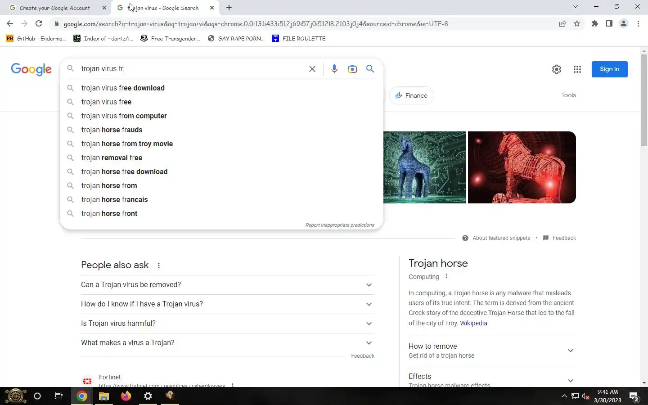
Task: Choose suggestion trojan virus from computer
Action: (221, 116)
